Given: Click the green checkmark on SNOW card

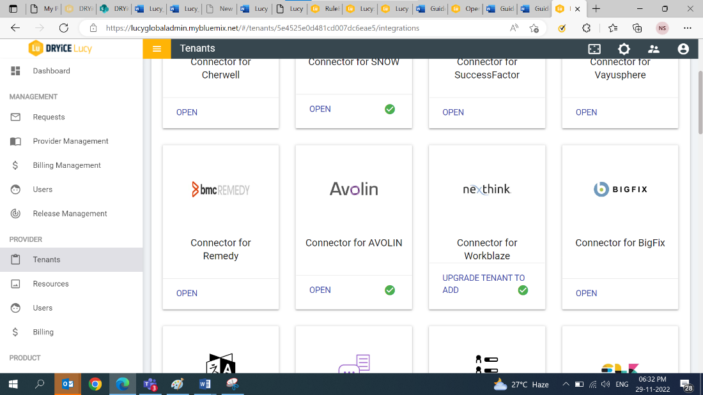Looking at the screenshot, I should (390, 109).
